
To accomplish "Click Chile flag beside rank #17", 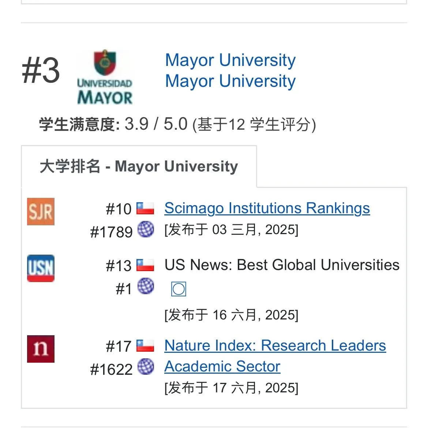I will click(x=145, y=345).
